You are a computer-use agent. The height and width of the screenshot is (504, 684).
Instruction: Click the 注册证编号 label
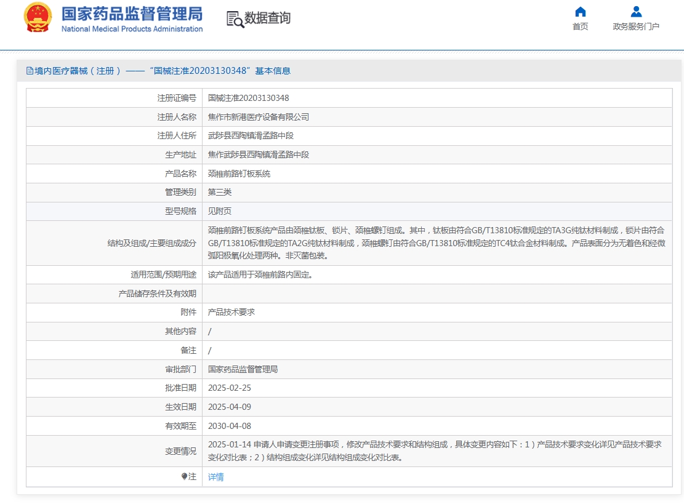[x=177, y=98]
